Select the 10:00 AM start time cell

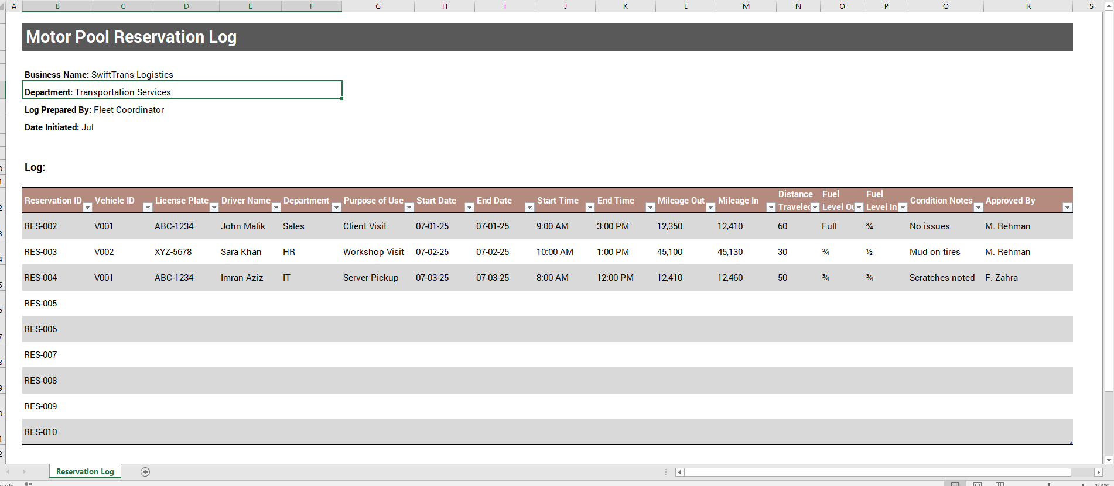pyautogui.click(x=565, y=252)
